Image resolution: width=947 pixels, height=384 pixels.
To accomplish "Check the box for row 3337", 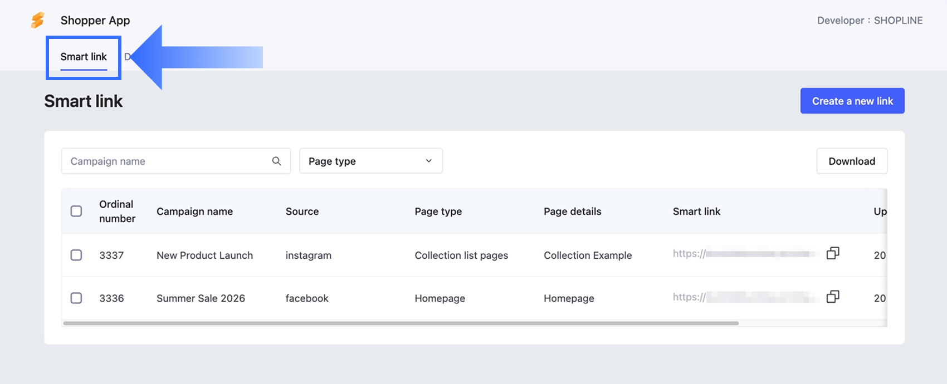I will pyautogui.click(x=76, y=255).
